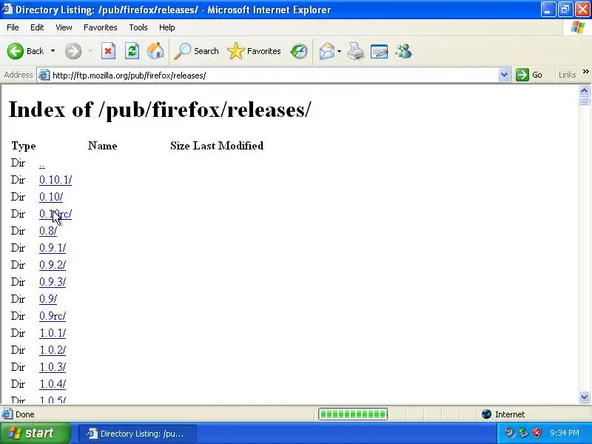Screen dimensions: 592x444
Task: Open the View menu
Action: point(64,27)
